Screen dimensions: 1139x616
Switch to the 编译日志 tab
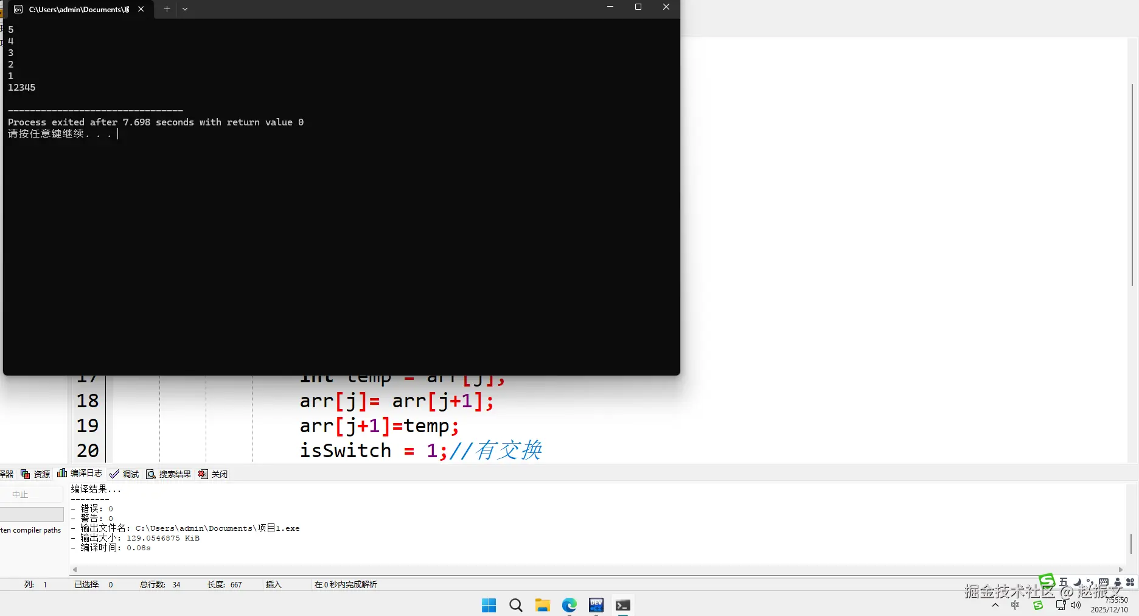80,474
